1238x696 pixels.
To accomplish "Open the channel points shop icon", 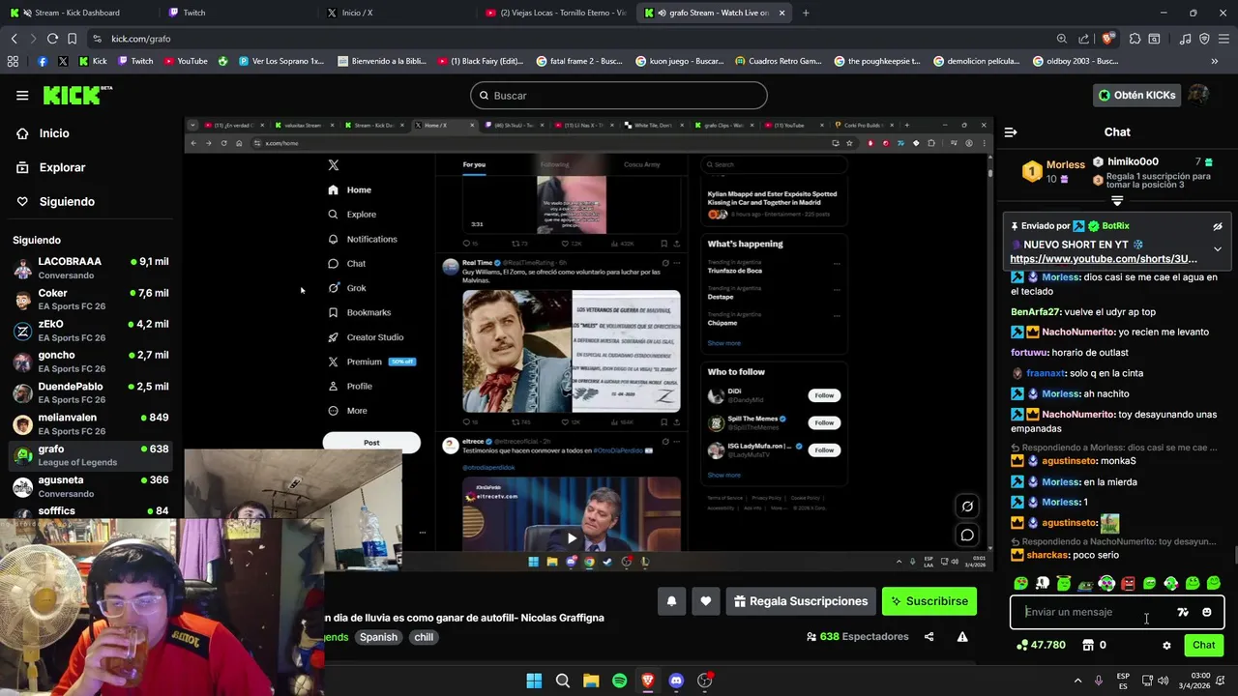I will (1087, 645).
